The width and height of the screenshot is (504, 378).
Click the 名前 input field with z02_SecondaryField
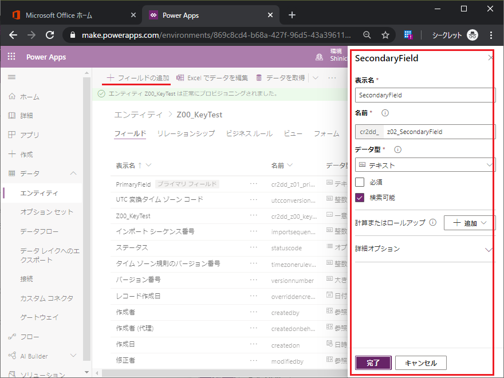(439, 132)
